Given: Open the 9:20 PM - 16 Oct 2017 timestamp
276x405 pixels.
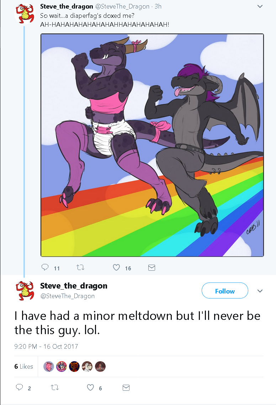Looking at the screenshot, I should 46,346.
